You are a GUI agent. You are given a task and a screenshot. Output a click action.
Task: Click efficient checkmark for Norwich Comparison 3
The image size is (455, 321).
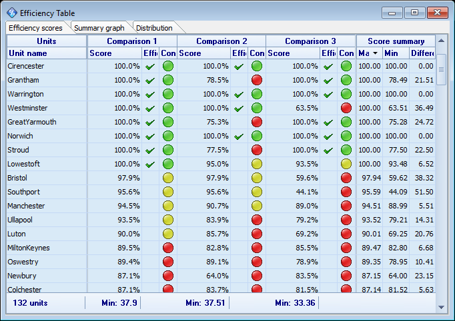pyautogui.click(x=328, y=137)
